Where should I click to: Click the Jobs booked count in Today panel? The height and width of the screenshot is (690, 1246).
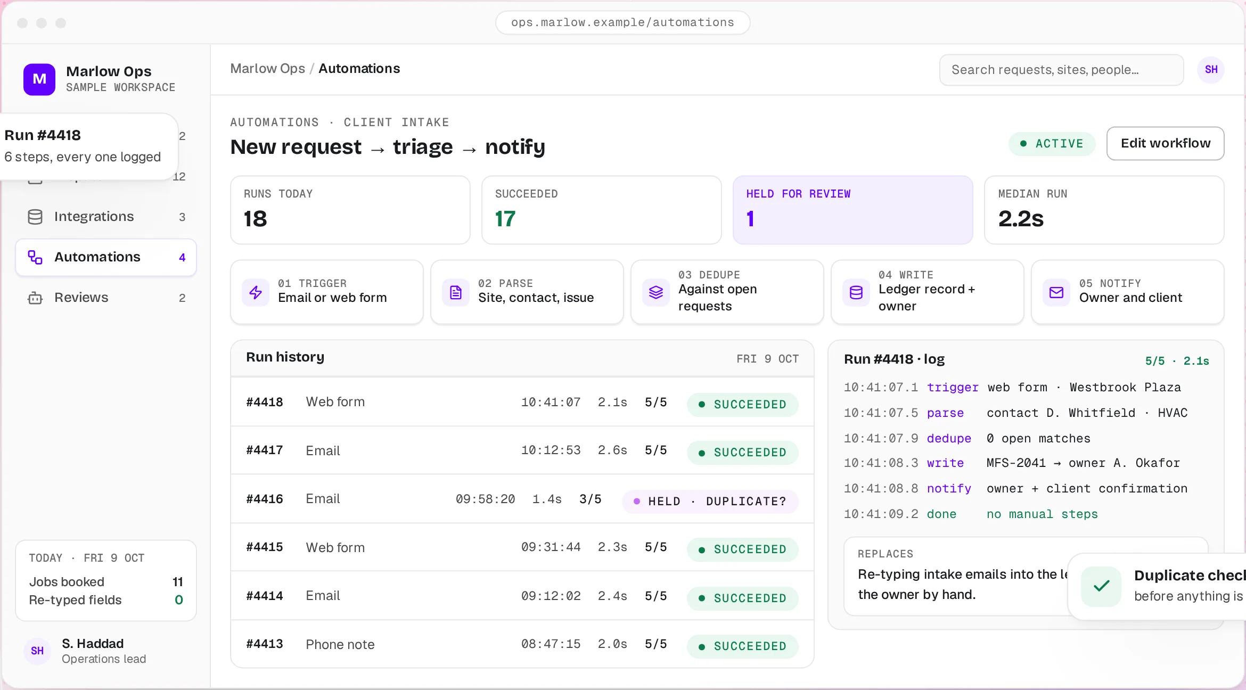point(177,582)
